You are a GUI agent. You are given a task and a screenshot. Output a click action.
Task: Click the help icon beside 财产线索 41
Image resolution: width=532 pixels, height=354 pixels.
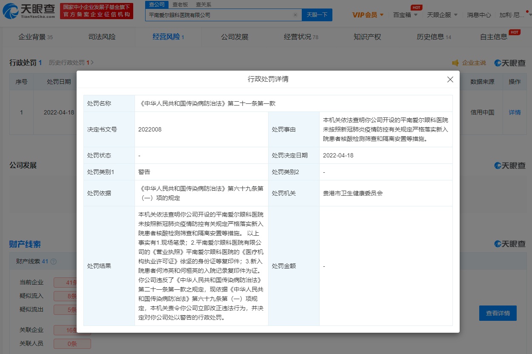click(53, 262)
